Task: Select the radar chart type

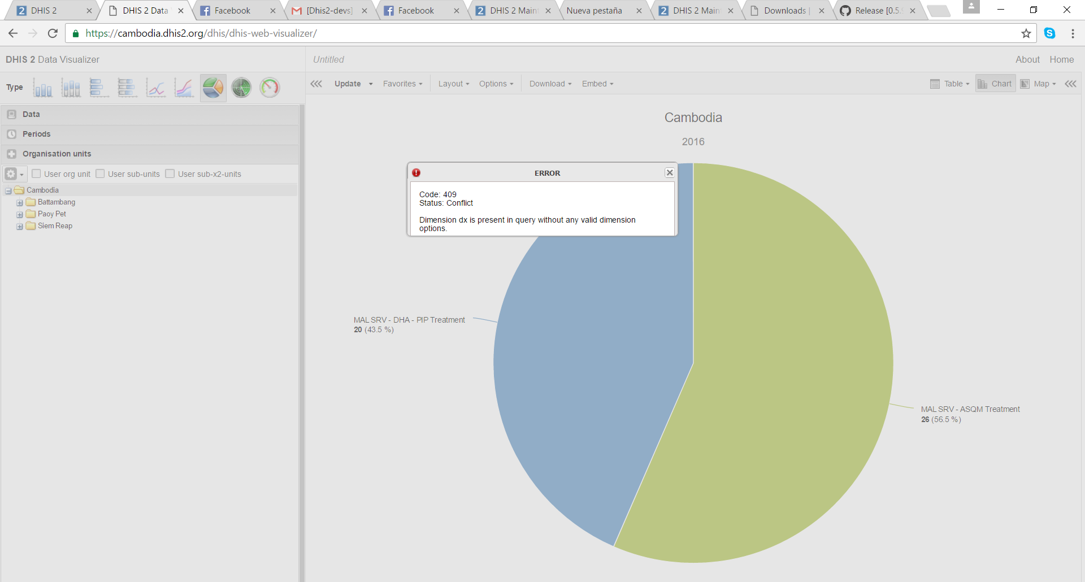Action: coord(241,88)
